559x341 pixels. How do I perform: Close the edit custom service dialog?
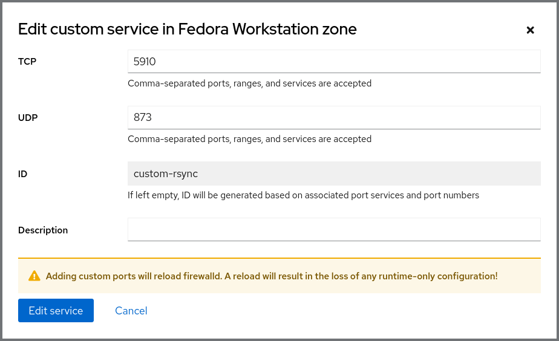click(x=530, y=30)
